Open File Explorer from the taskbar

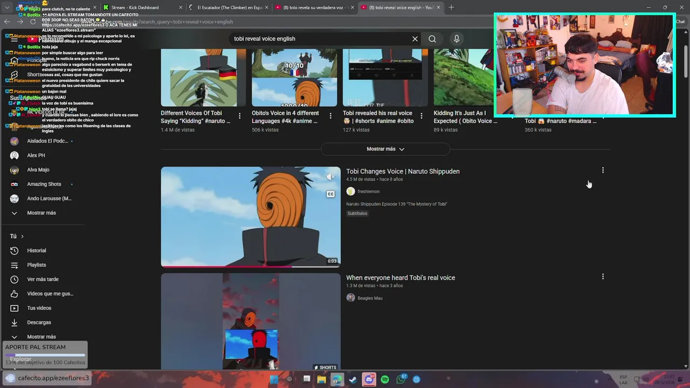[x=322, y=379]
